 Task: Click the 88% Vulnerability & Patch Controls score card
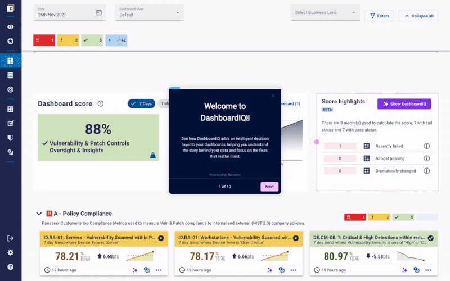(98, 137)
